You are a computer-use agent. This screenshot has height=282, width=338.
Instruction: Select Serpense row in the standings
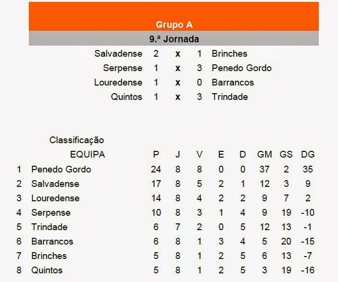pos(165,213)
